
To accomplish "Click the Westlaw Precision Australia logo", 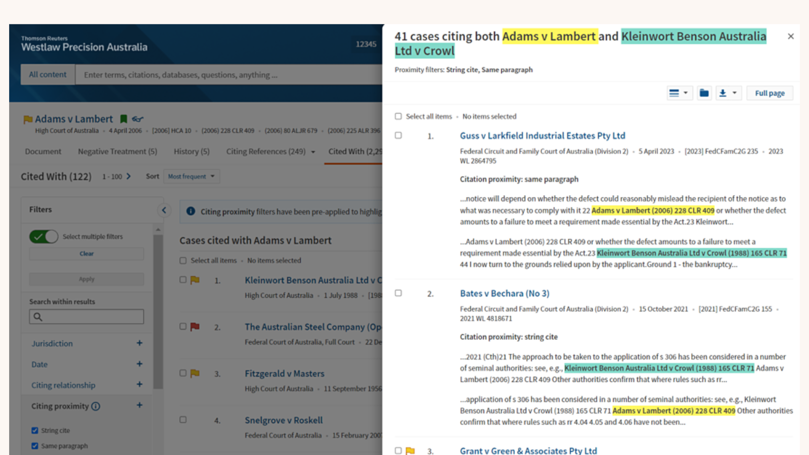I will pos(84,44).
